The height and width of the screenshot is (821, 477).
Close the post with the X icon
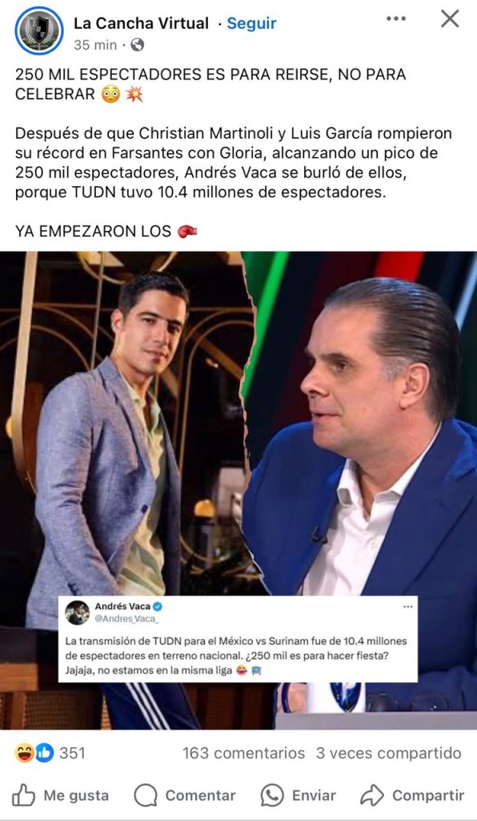pos(450,19)
